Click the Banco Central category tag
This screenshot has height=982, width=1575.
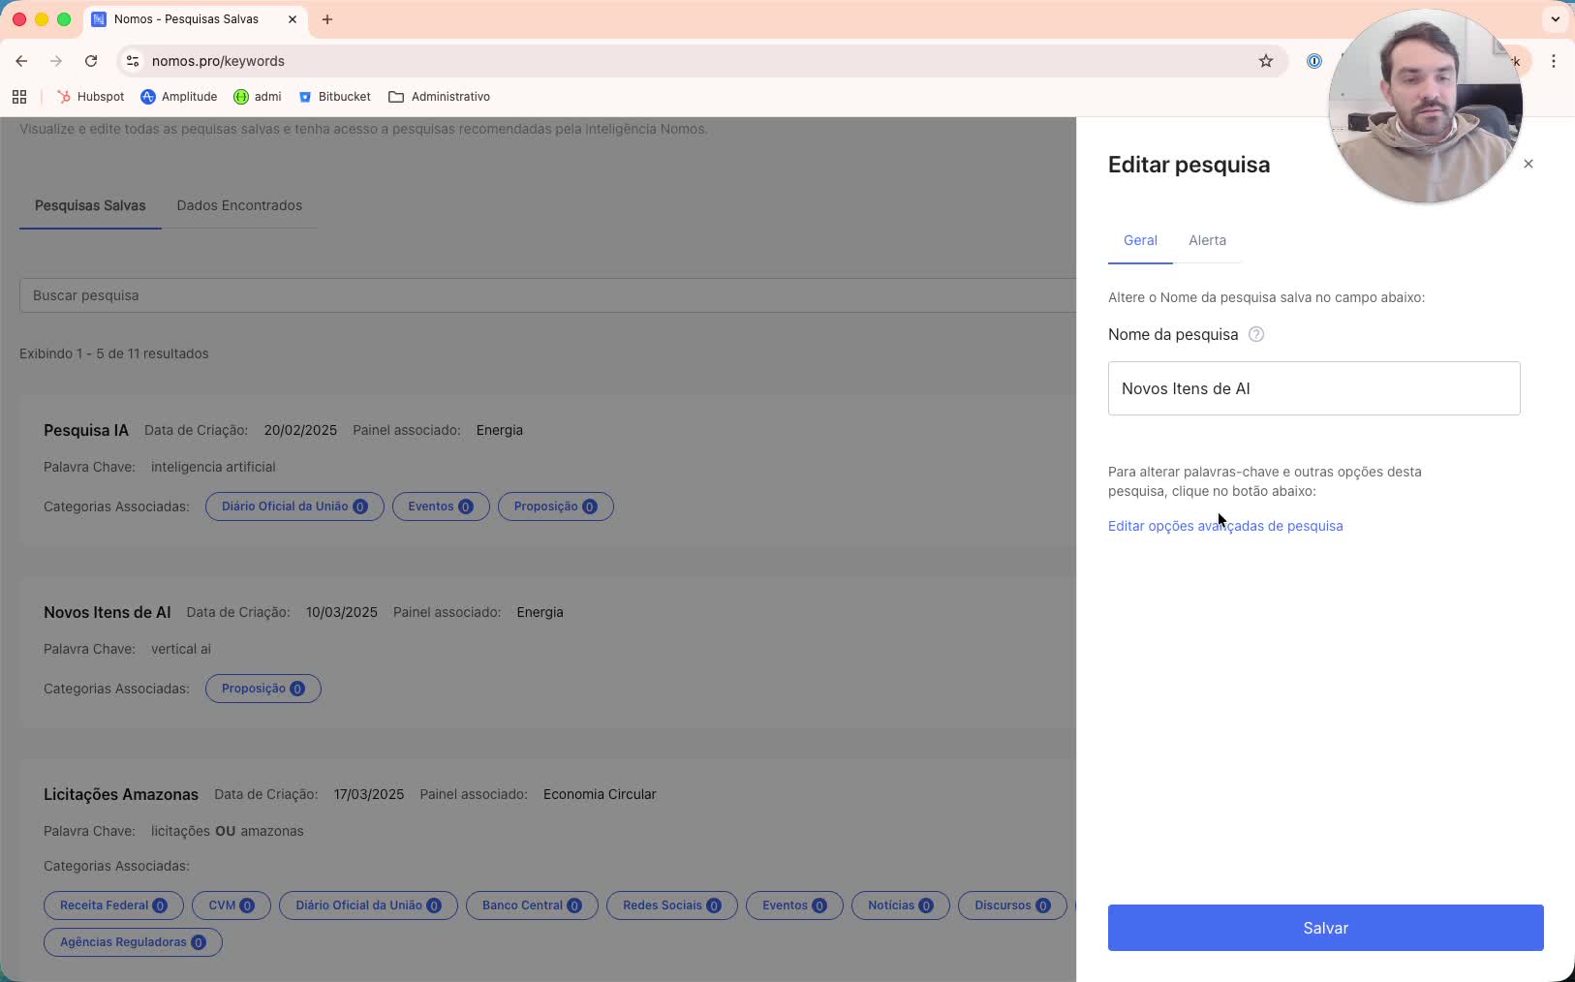coord(532,905)
